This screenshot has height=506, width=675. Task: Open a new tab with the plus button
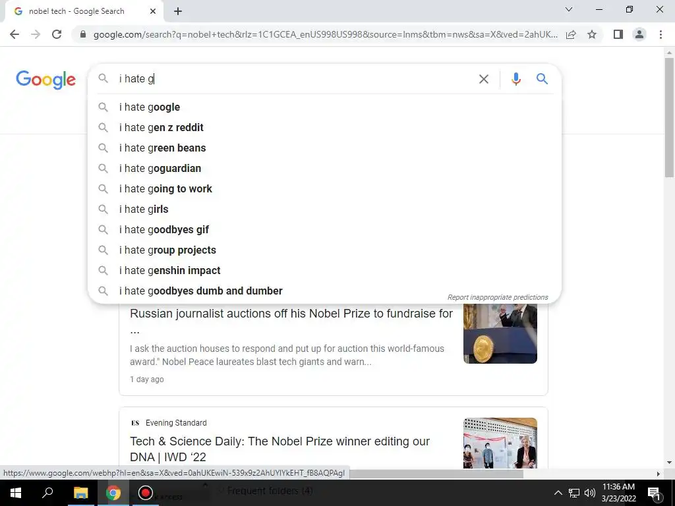(x=178, y=12)
